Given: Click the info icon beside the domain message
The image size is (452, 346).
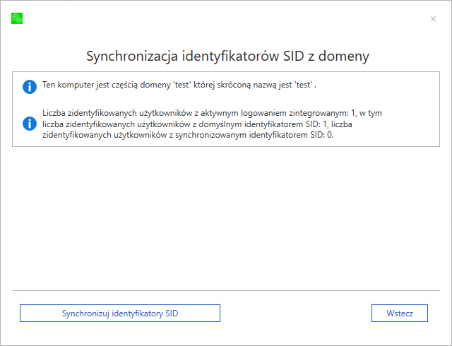Looking at the screenshot, I should [x=30, y=87].
